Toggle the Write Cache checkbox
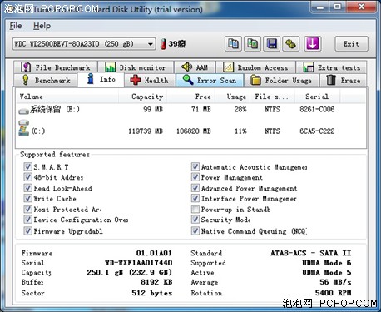Viewport: 381px width, 312px height. (27, 198)
